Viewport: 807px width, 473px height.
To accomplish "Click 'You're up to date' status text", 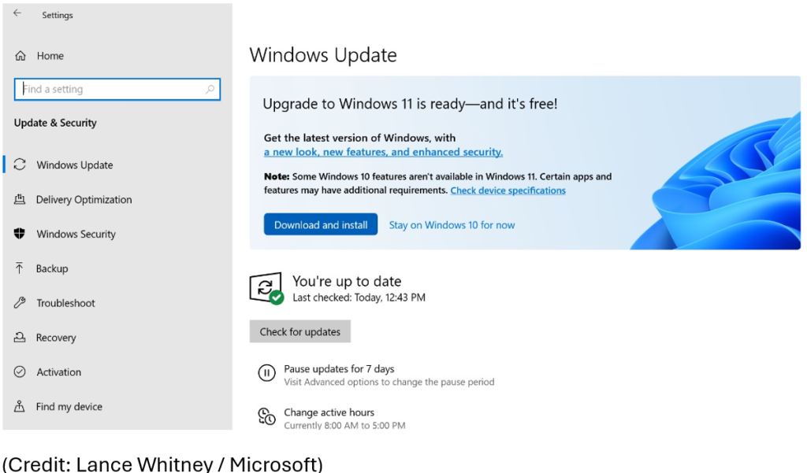I will (347, 281).
